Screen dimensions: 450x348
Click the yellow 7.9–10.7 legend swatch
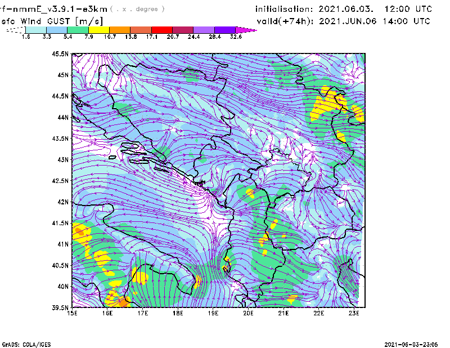(x=99, y=30)
